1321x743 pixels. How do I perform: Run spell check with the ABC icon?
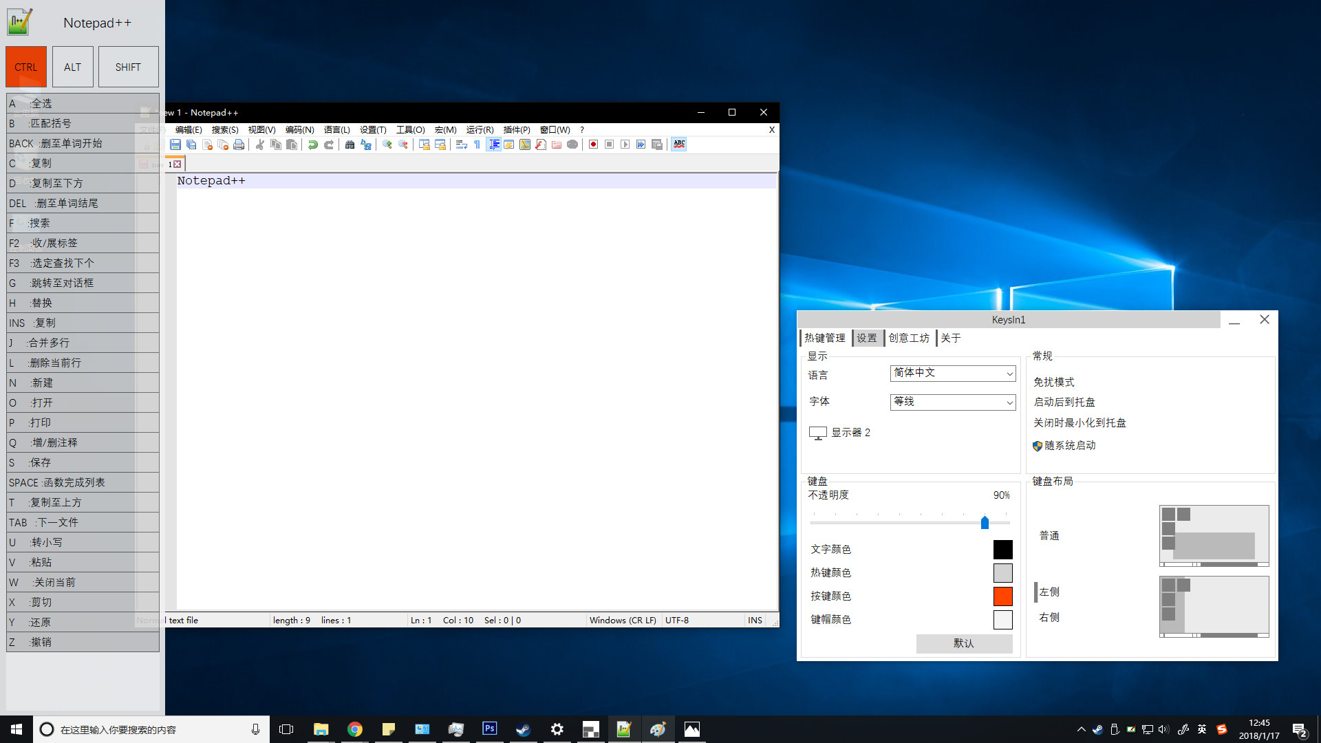[678, 144]
